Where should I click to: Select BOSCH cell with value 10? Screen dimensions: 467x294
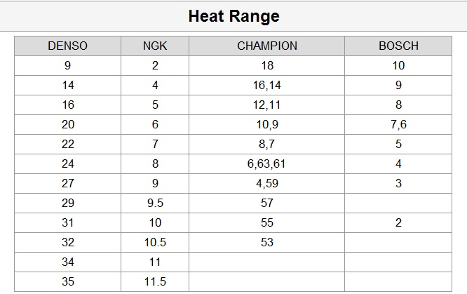(x=398, y=66)
